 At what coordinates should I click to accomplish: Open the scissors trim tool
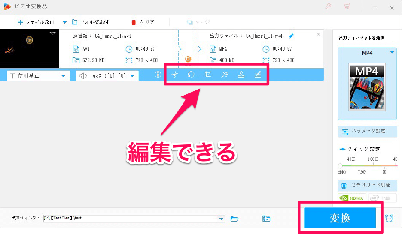pyautogui.click(x=174, y=75)
